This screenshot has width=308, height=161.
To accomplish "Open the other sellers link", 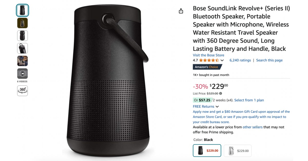I will (253, 127).
